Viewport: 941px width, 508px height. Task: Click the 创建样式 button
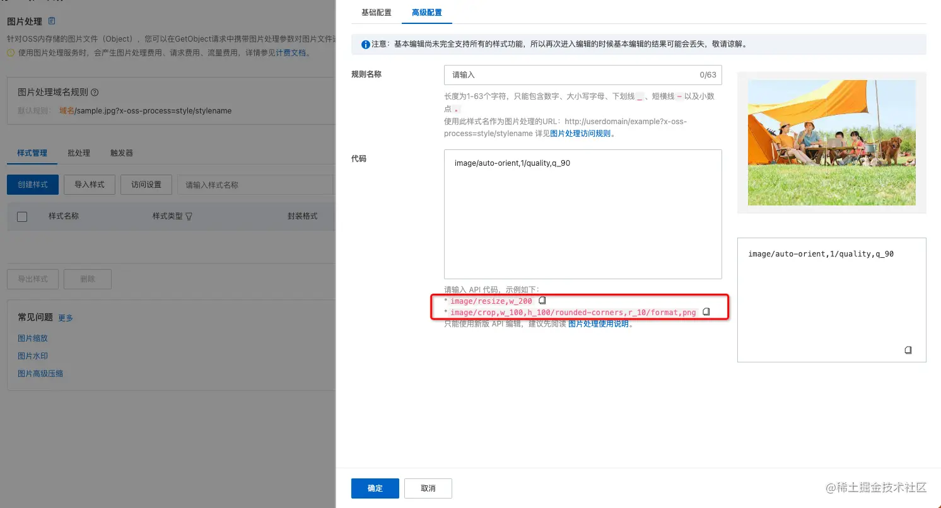[33, 185]
